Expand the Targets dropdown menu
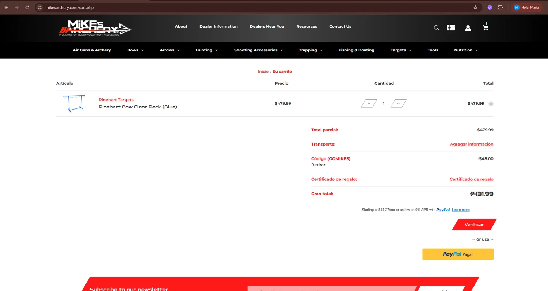 pos(401,50)
